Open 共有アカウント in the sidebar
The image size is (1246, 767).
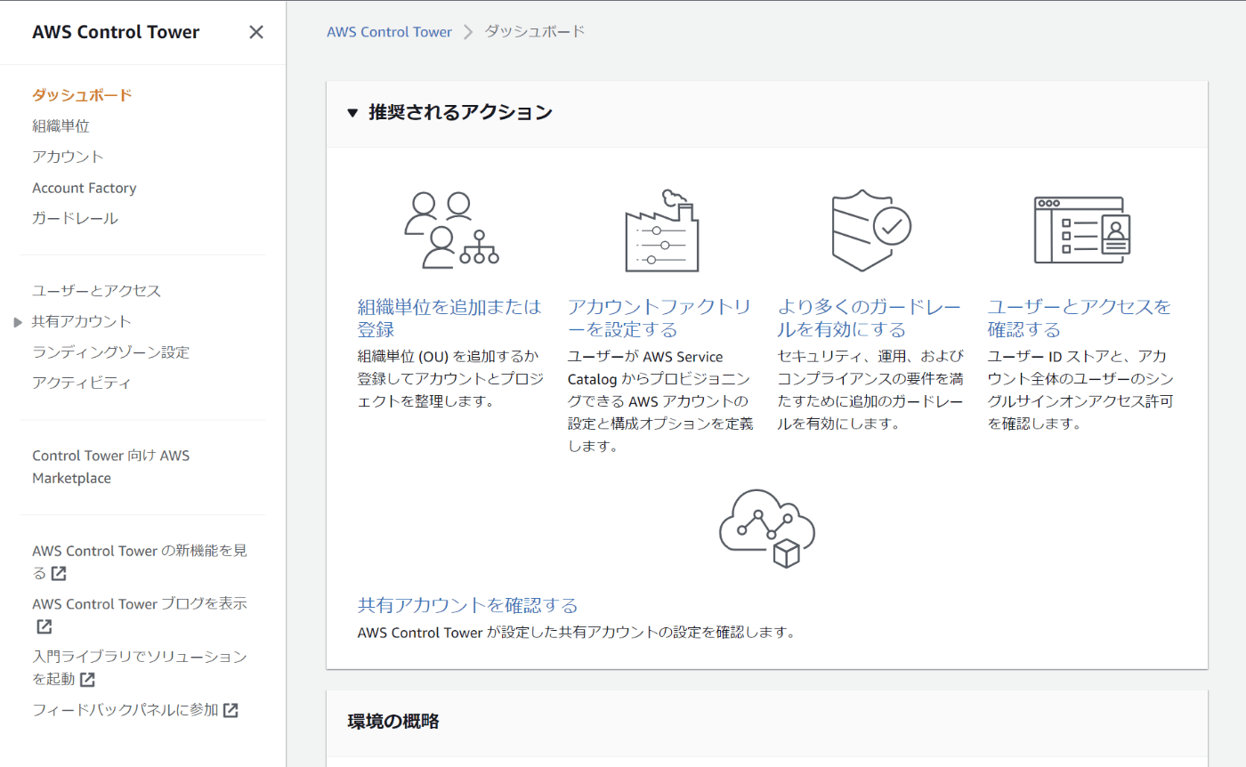tap(82, 321)
